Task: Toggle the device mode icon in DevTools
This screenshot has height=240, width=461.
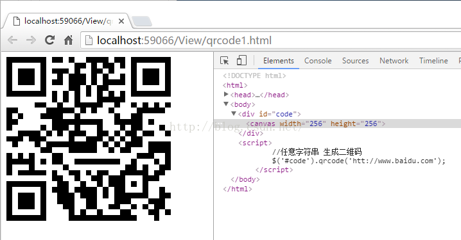Action: pyautogui.click(x=241, y=60)
